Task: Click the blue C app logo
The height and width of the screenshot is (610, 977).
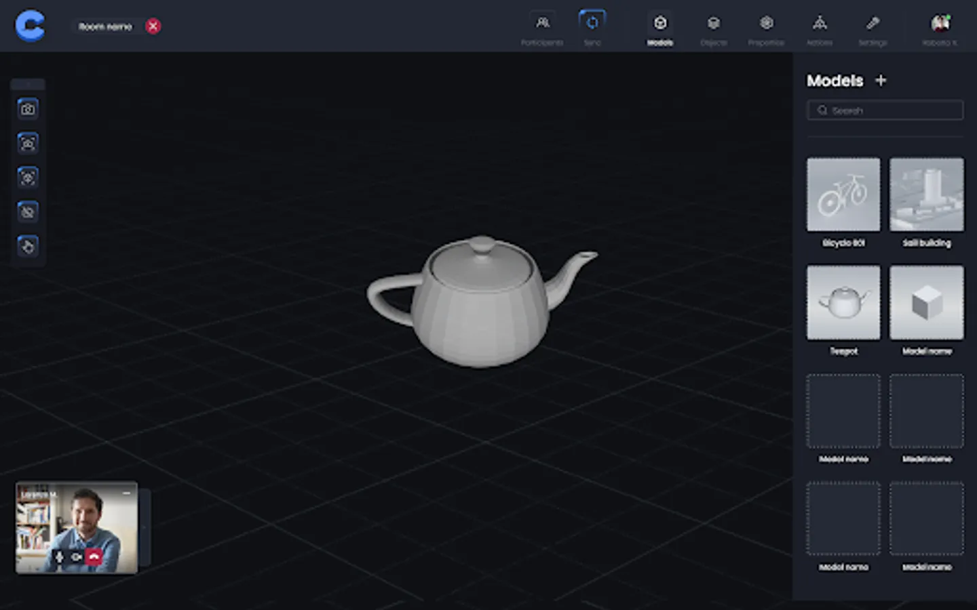Action: [x=30, y=26]
